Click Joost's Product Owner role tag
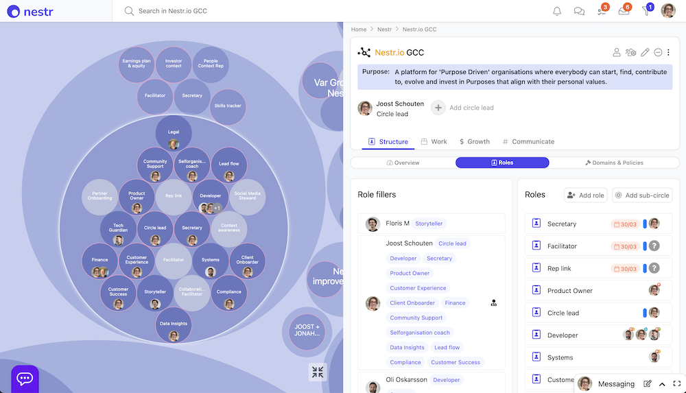Screen dimensions: 686x393 (410, 273)
